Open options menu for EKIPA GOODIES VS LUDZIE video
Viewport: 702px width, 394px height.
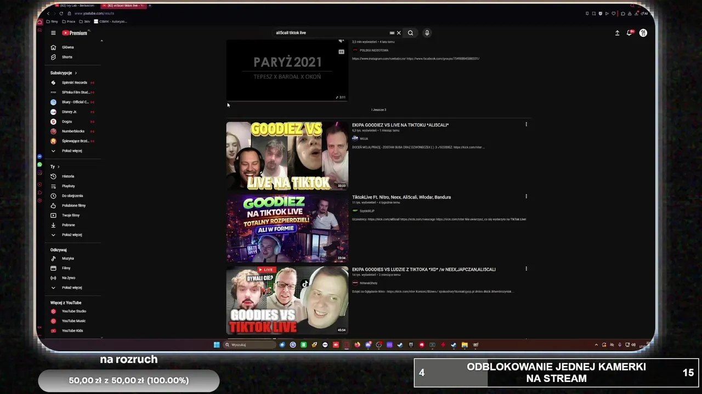tap(526, 269)
